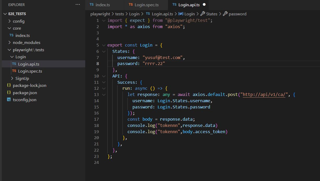This screenshot has height=181, width=320.
Task: Open package.json file
Action: pos(25,93)
